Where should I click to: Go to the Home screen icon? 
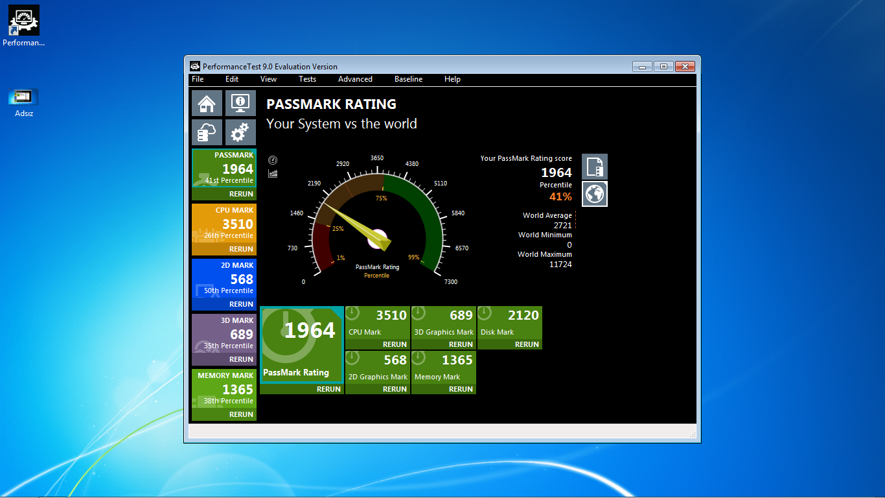(207, 103)
